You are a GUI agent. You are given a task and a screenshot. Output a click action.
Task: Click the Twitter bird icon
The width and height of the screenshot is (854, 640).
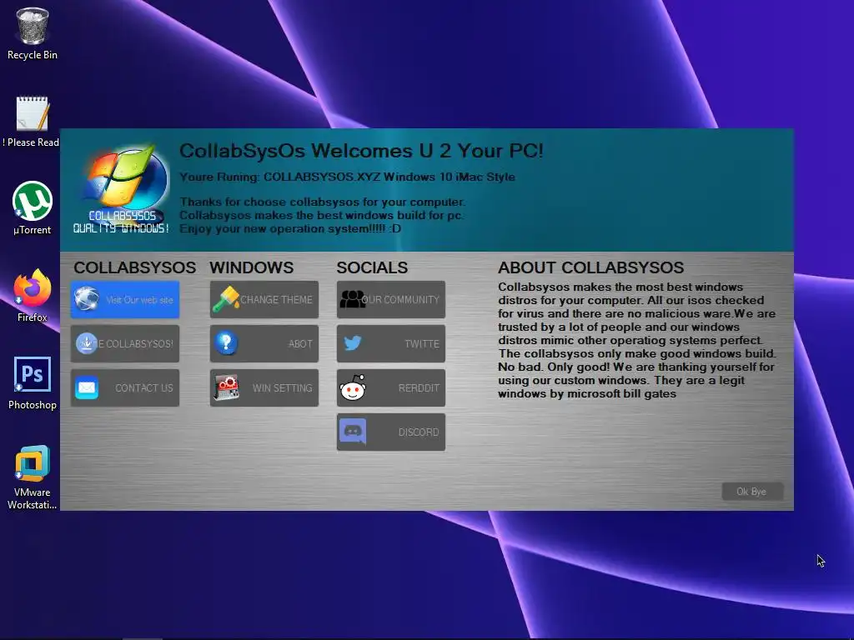353,342
